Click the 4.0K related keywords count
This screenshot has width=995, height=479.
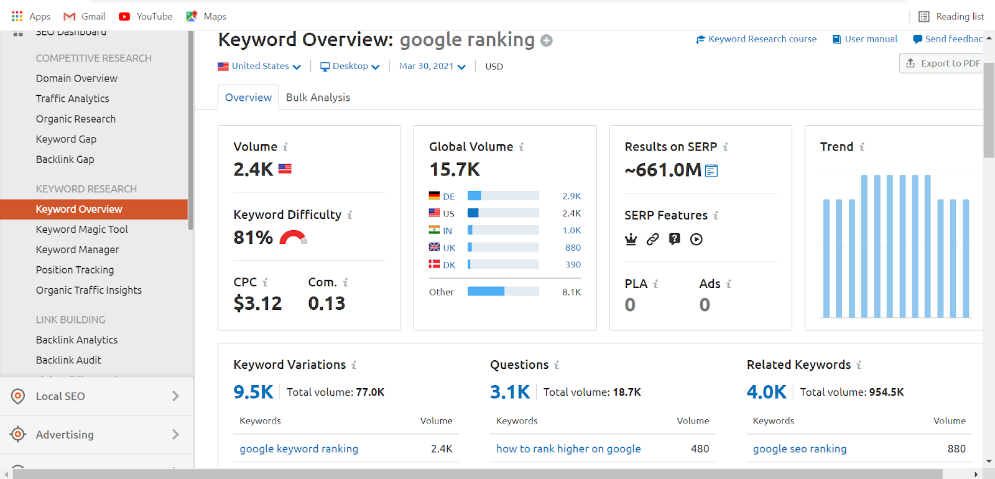point(767,392)
